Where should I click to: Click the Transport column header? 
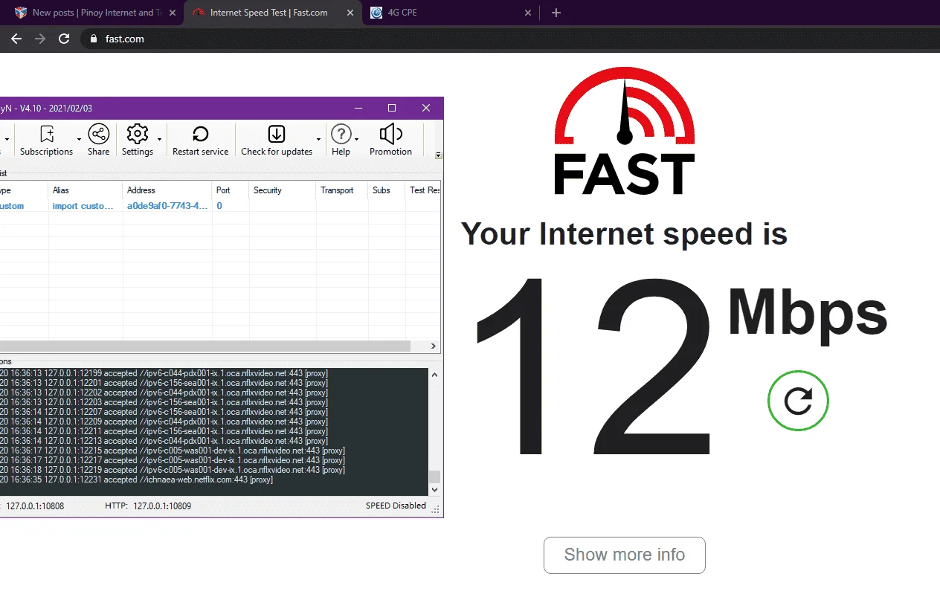[342, 190]
